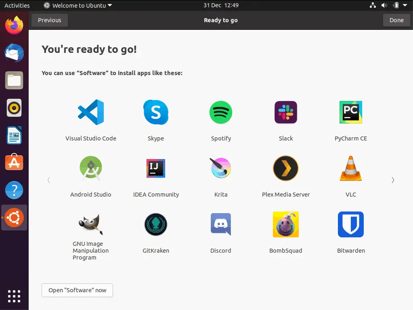Image resolution: width=413 pixels, height=310 pixels.
Task: Click the Slack label text
Action: coord(286,138)
